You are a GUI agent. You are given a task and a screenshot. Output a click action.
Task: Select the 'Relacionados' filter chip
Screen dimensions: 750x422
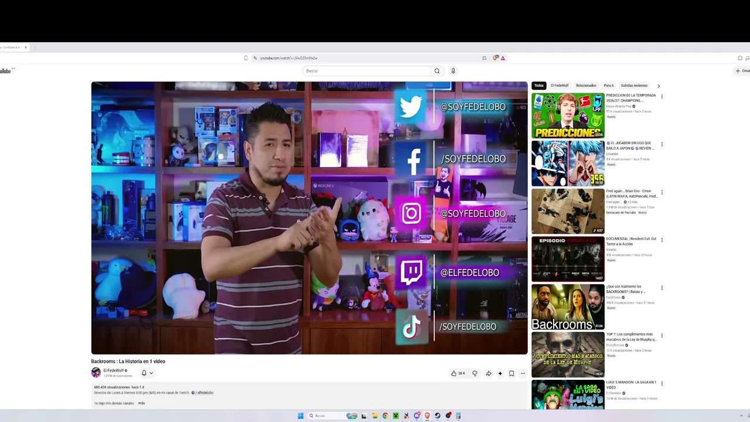point(586,86)
